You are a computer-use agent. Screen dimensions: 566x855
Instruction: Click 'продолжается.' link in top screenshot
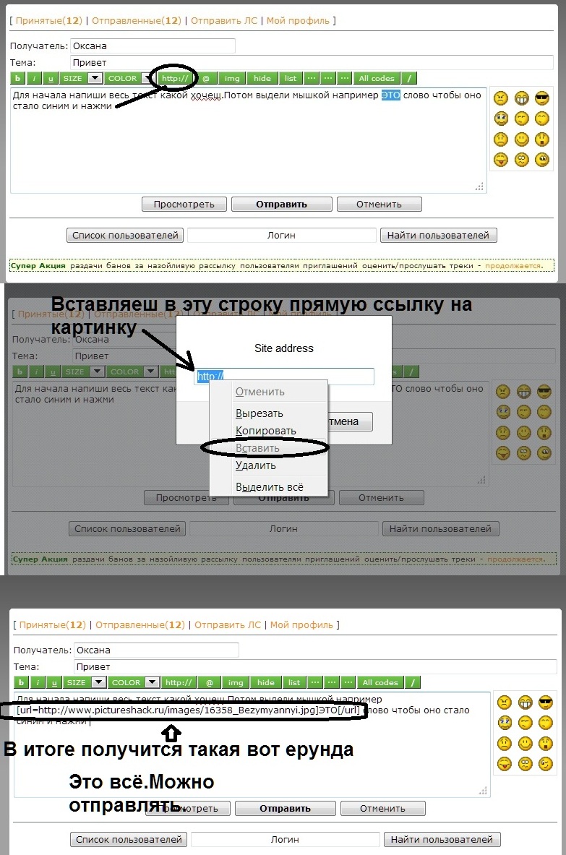(514, 266)
